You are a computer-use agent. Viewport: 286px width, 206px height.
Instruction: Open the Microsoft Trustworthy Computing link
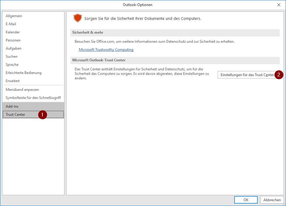pyautogui.click(x=106, y=50)
